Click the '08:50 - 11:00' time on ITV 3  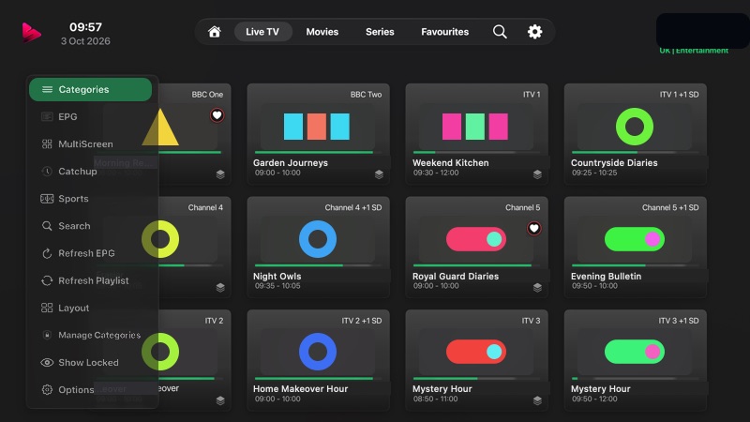(x=435, y=399)
